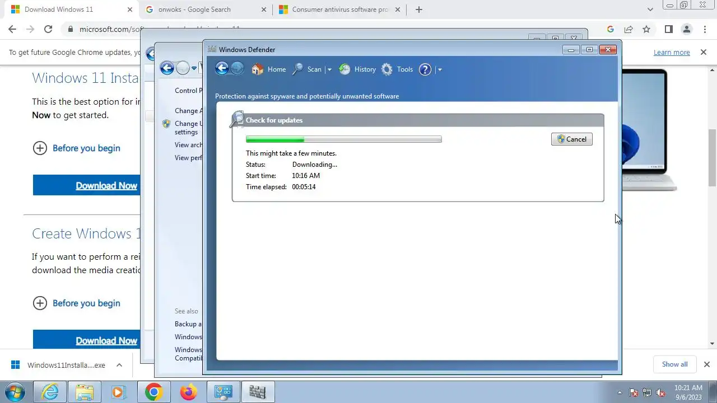This screenshot has height=403, width=717.
Task: Open Action Center flag icon
Action: (x=634, y=392)
